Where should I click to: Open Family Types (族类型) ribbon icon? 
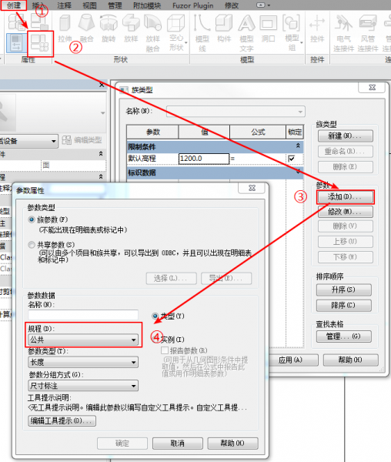pos(40,43)
